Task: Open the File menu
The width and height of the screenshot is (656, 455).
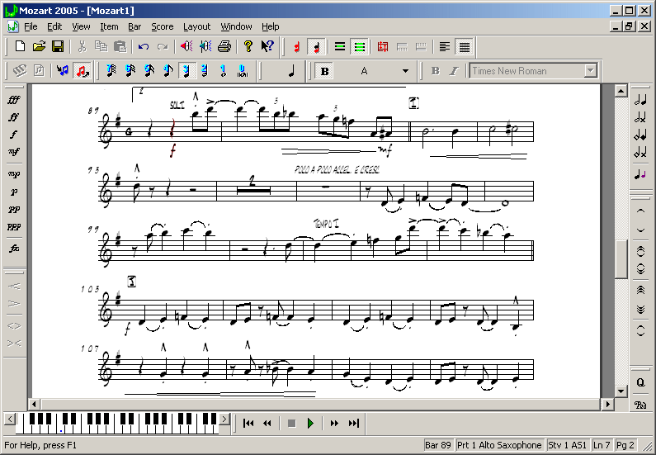Action: click(x=31, y=26)
